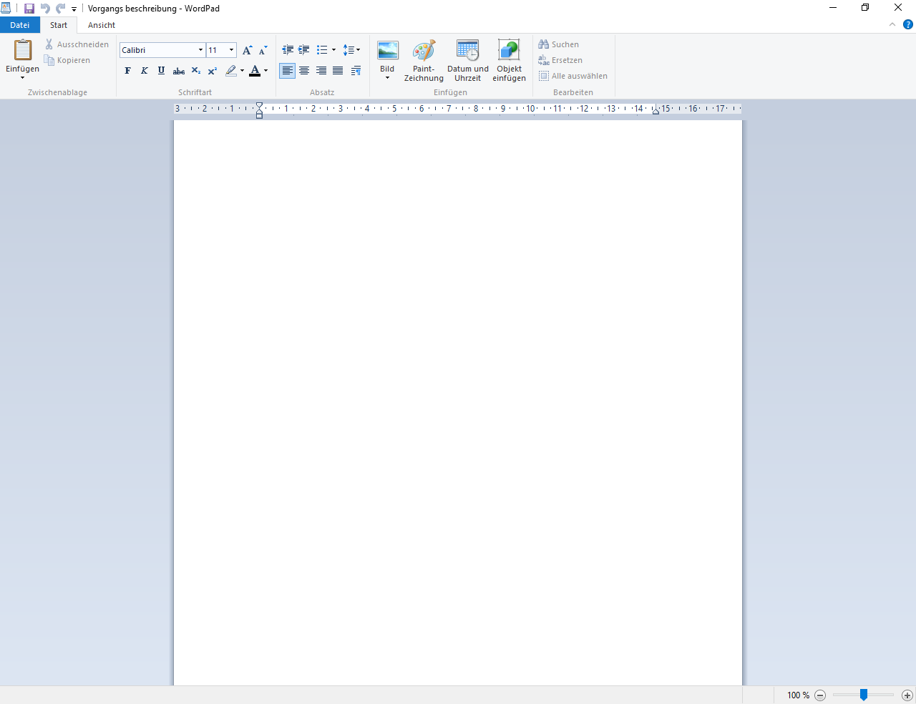Image resolution: width=916 pixels, height=704 pixels.
Task: Insert Datum und Uhrzeit
Action: (x=468, y=60)
